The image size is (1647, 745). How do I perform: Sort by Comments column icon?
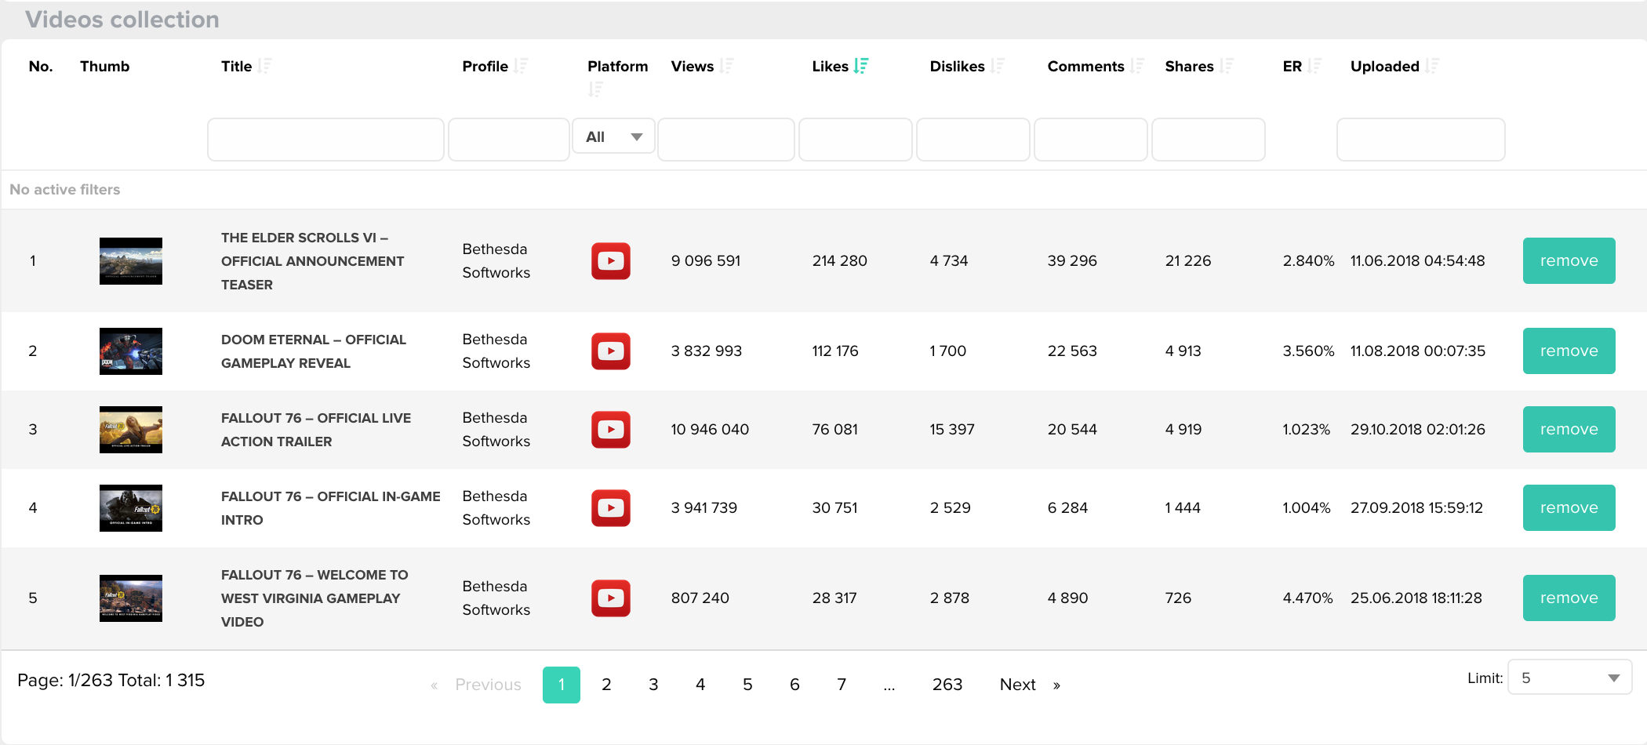(1137, 66)
